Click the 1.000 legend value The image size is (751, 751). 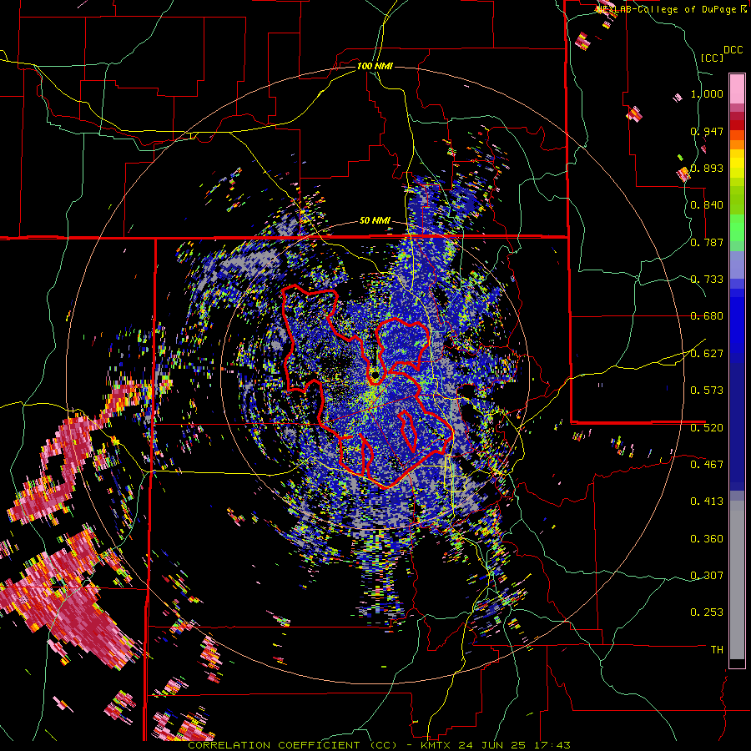click(x=707, y=93)
